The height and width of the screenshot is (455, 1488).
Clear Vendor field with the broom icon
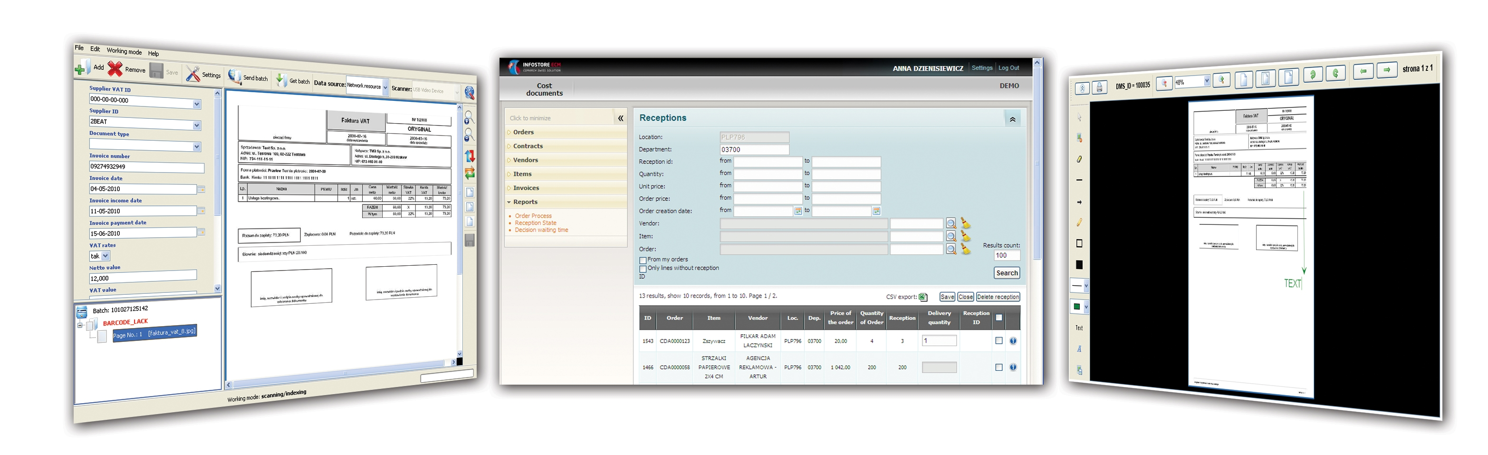click(965, 223)
